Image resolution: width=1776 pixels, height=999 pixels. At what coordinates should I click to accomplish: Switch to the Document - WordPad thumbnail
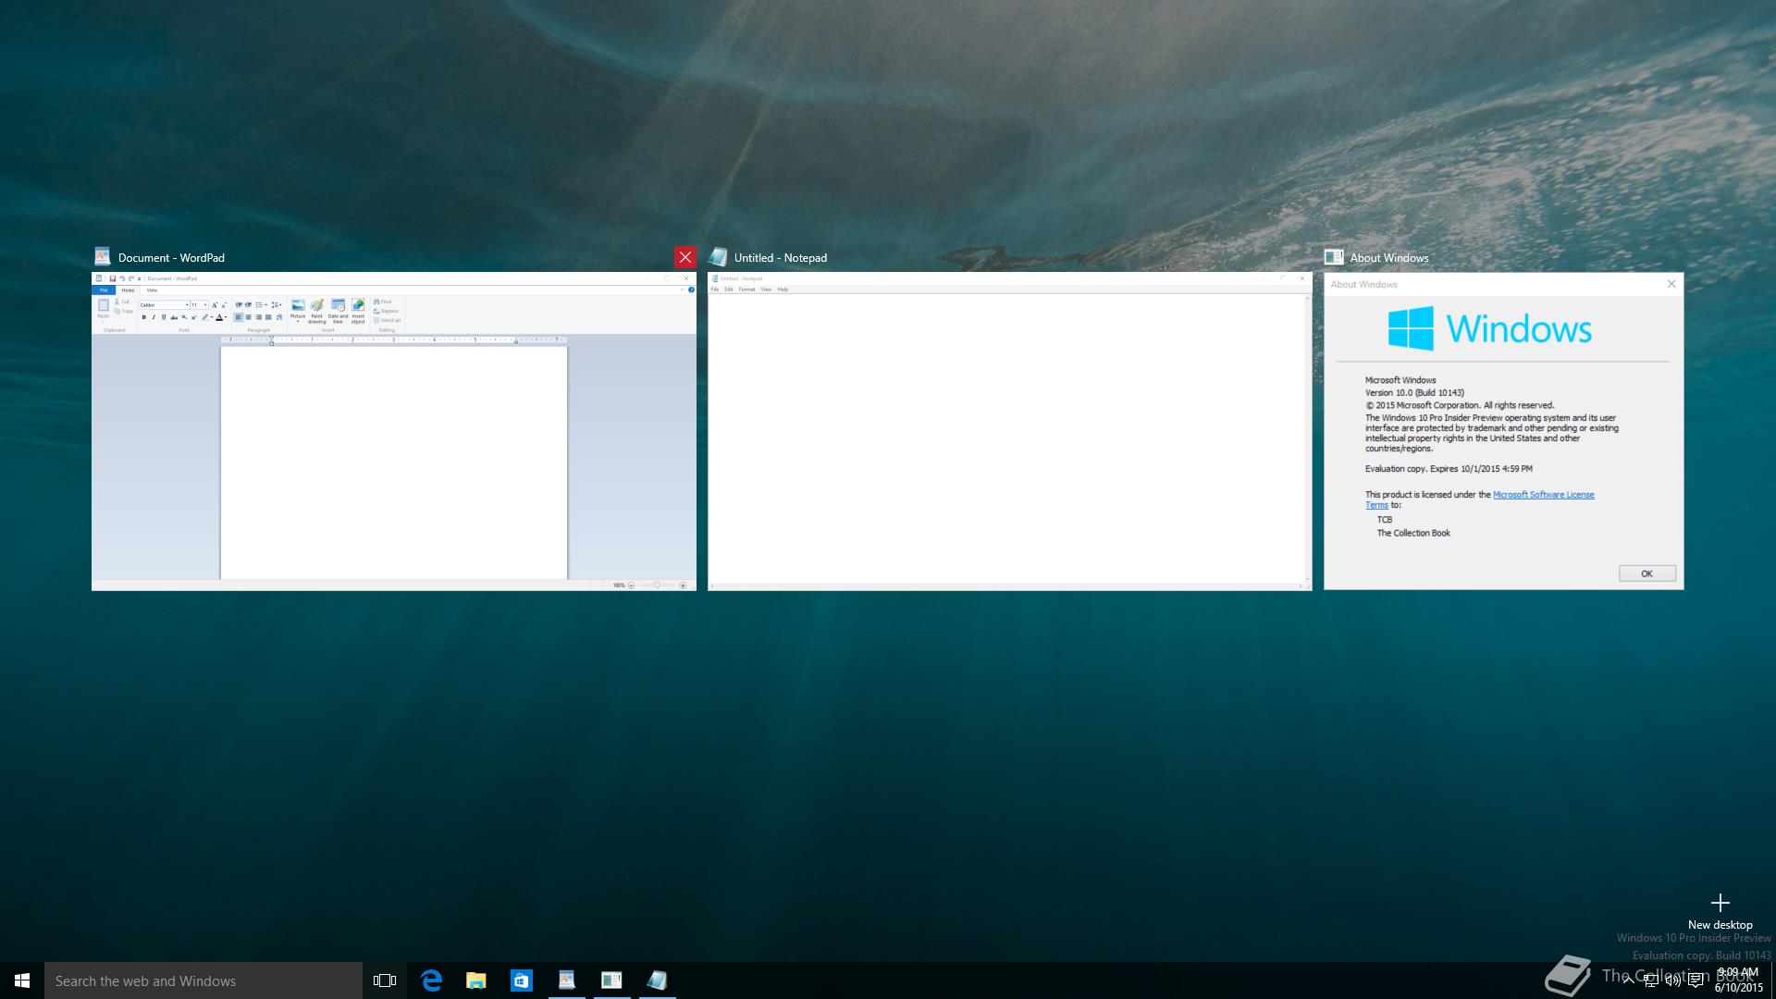coord(394,431)
